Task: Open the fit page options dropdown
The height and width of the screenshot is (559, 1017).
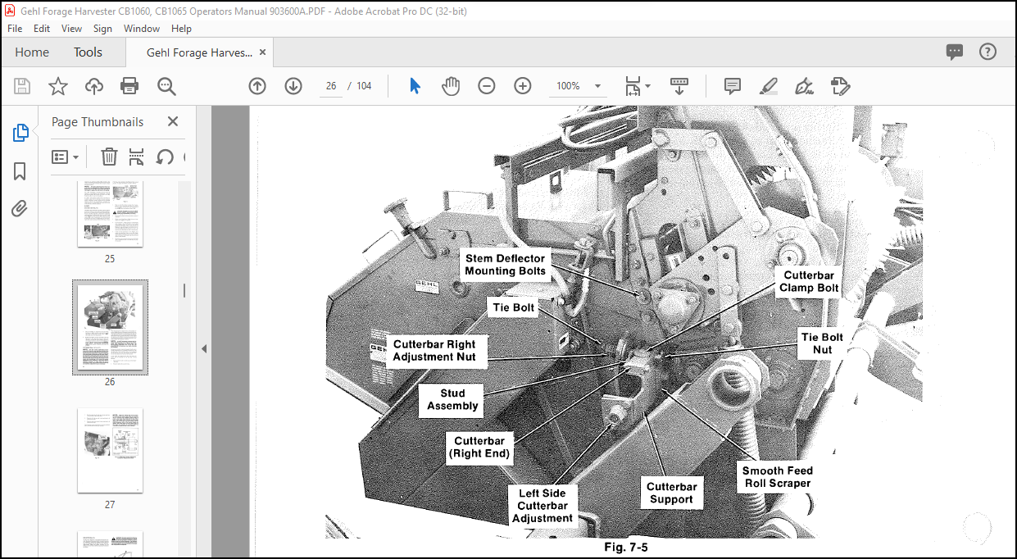Action: (x=637, y=86)
